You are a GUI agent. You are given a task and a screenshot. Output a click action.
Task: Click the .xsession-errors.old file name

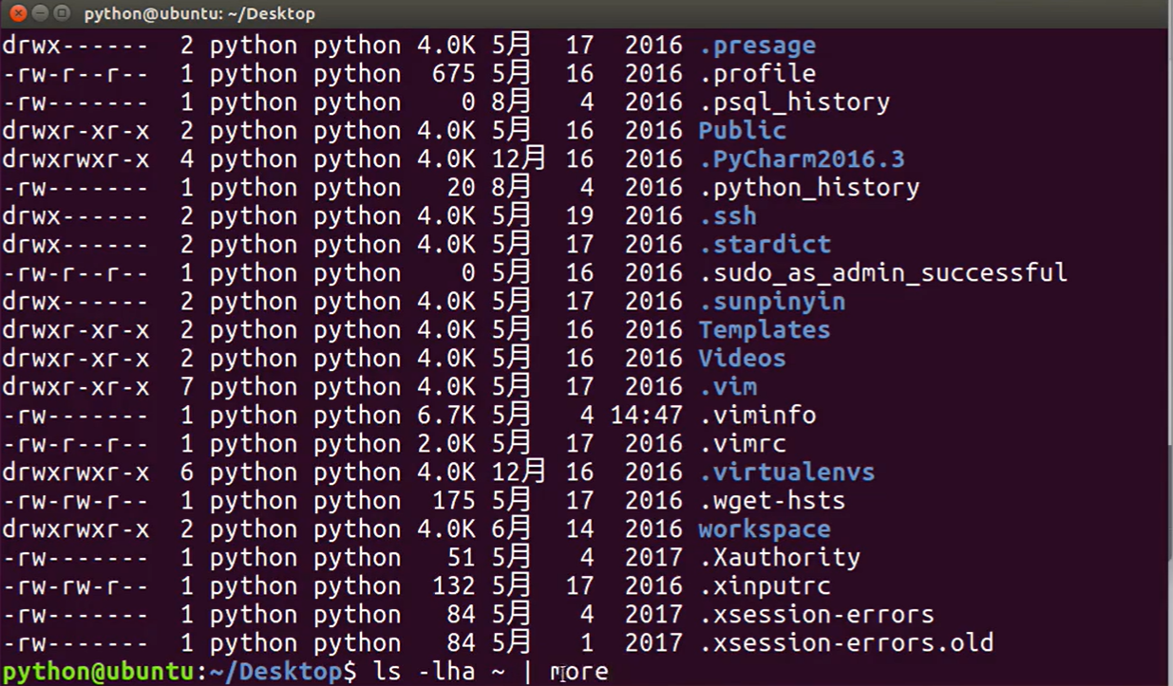click(x=846, y=643)
